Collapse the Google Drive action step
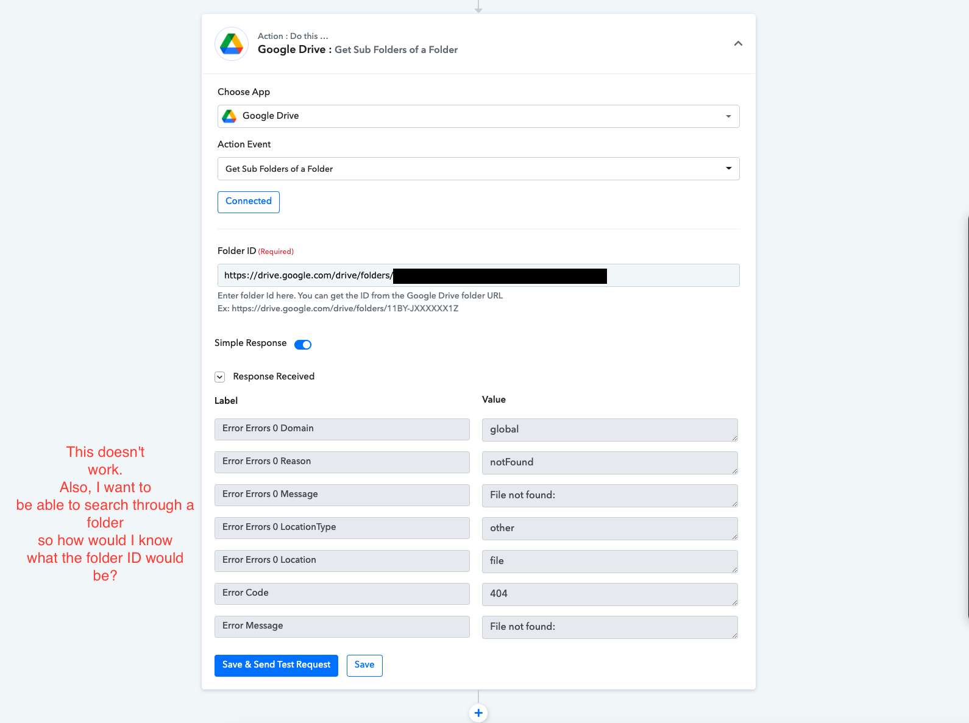 tap(738, 43)
